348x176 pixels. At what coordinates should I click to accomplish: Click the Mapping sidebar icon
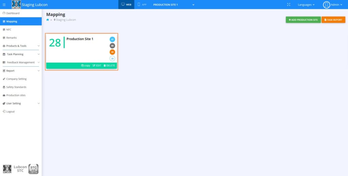[x=4, y=21]
